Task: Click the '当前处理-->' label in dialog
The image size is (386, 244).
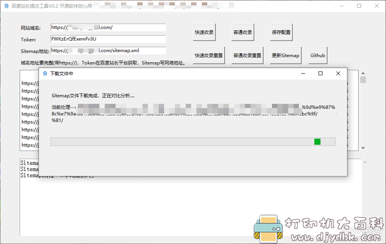Action: pyautogui.click(x=64, y=107)
